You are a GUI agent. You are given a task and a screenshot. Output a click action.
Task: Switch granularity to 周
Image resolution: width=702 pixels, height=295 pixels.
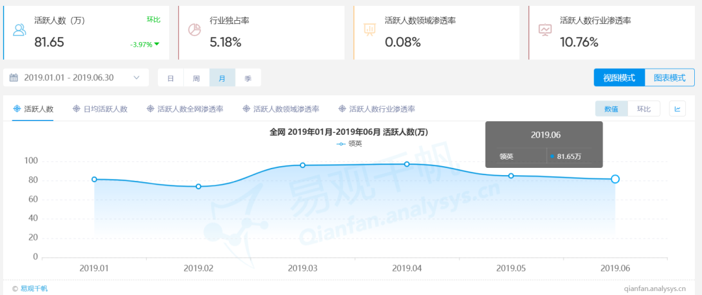[196, 78]
